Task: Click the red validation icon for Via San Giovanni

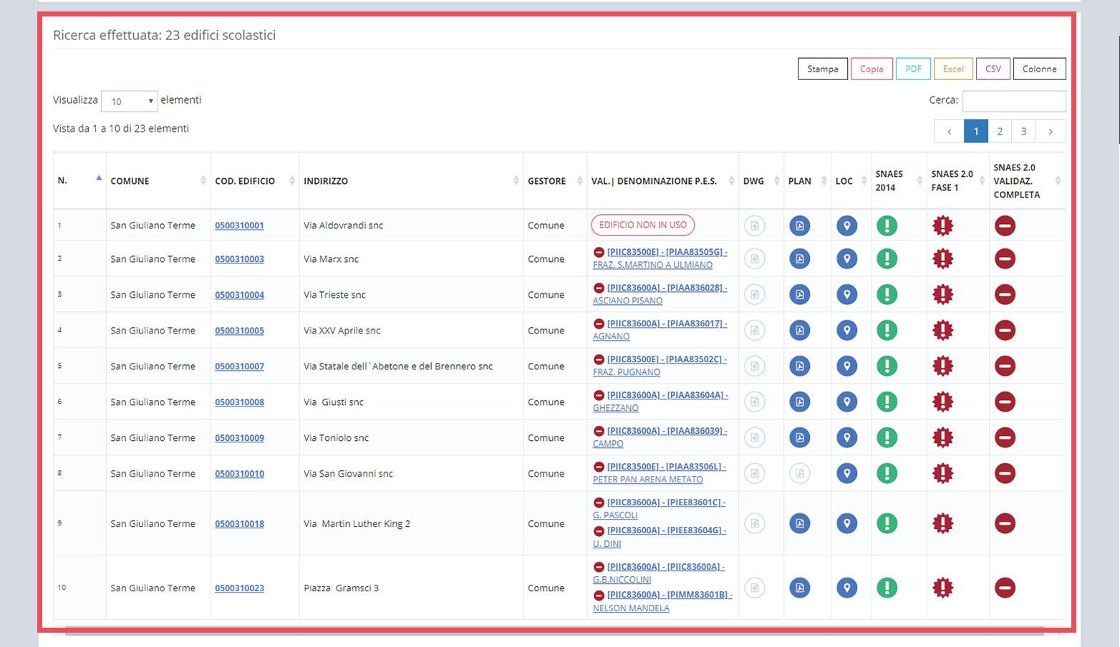Action: [x=1005, y=473]
